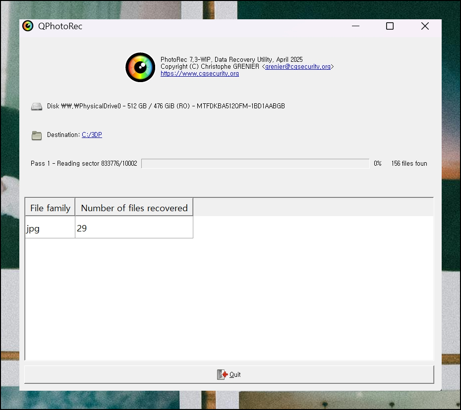Click the destination folder icon
Image resolution: width=461 pixels, height=410 pixels.
pos(37,136)
